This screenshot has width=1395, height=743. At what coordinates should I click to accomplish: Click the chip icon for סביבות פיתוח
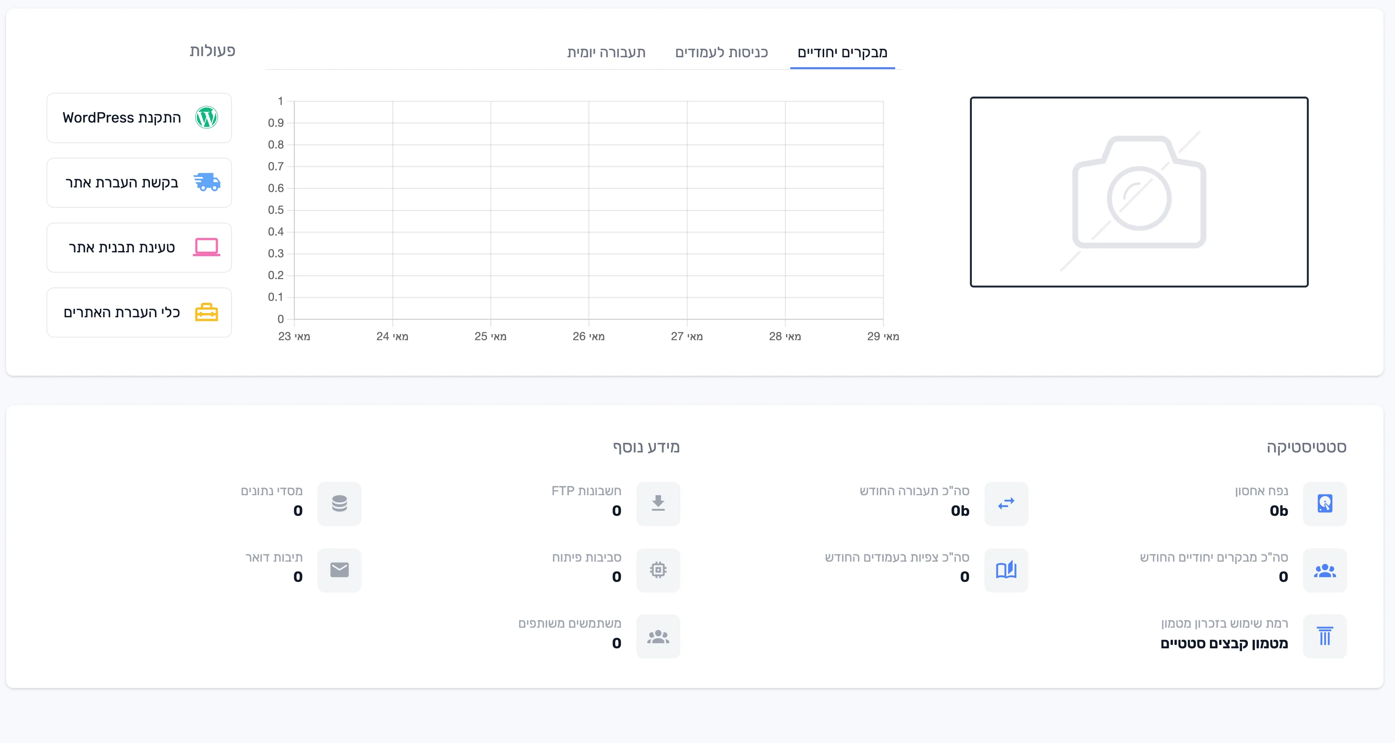tap(658, 570)
